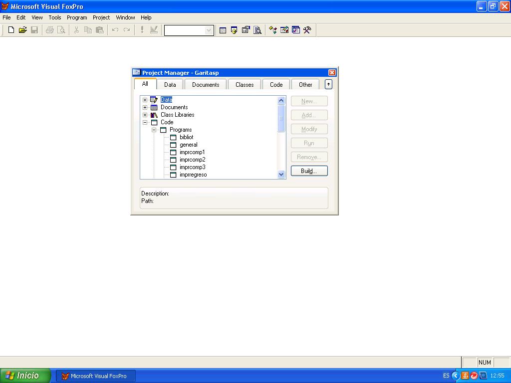Collapse Project Manager with the up-arrow button
Viewport: 511px width, 383px height.
coord(328,84)
